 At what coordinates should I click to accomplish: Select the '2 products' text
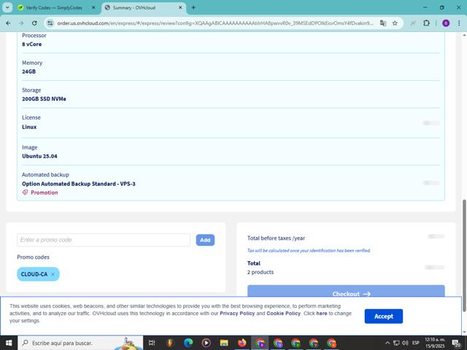(260, 272)
